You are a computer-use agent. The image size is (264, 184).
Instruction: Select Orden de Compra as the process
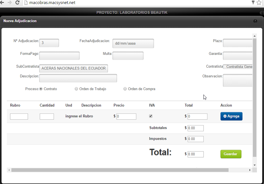pyautogui.click(x=125, y=89)
